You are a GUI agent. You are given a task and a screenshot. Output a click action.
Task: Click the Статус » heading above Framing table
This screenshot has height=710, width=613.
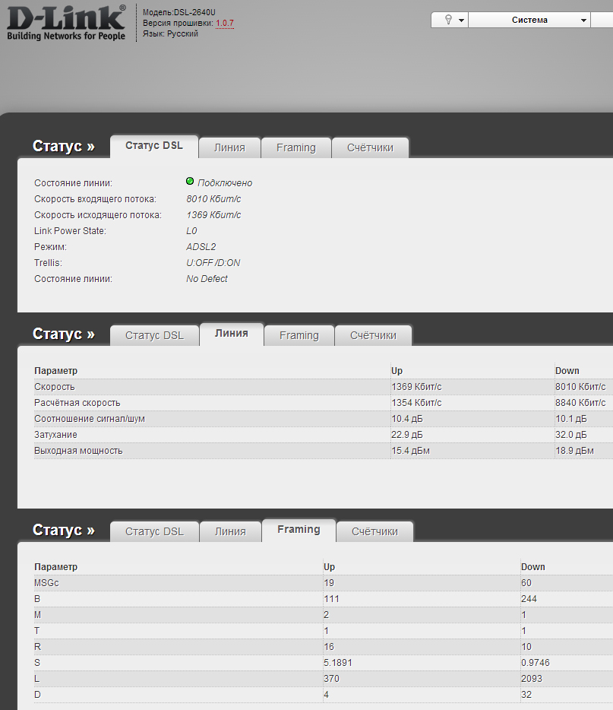point(64,530)
